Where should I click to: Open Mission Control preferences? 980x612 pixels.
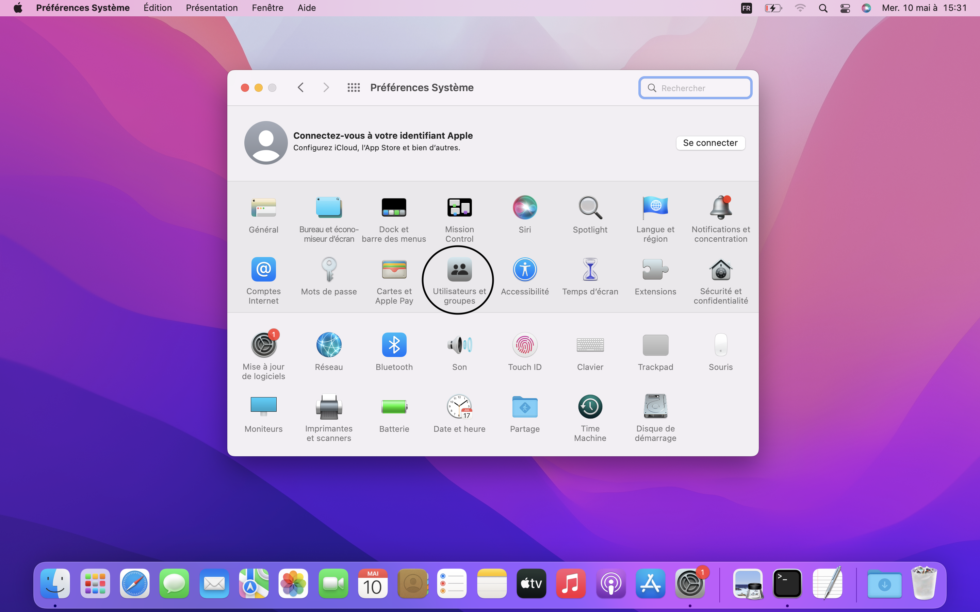(x=459, y=219)
